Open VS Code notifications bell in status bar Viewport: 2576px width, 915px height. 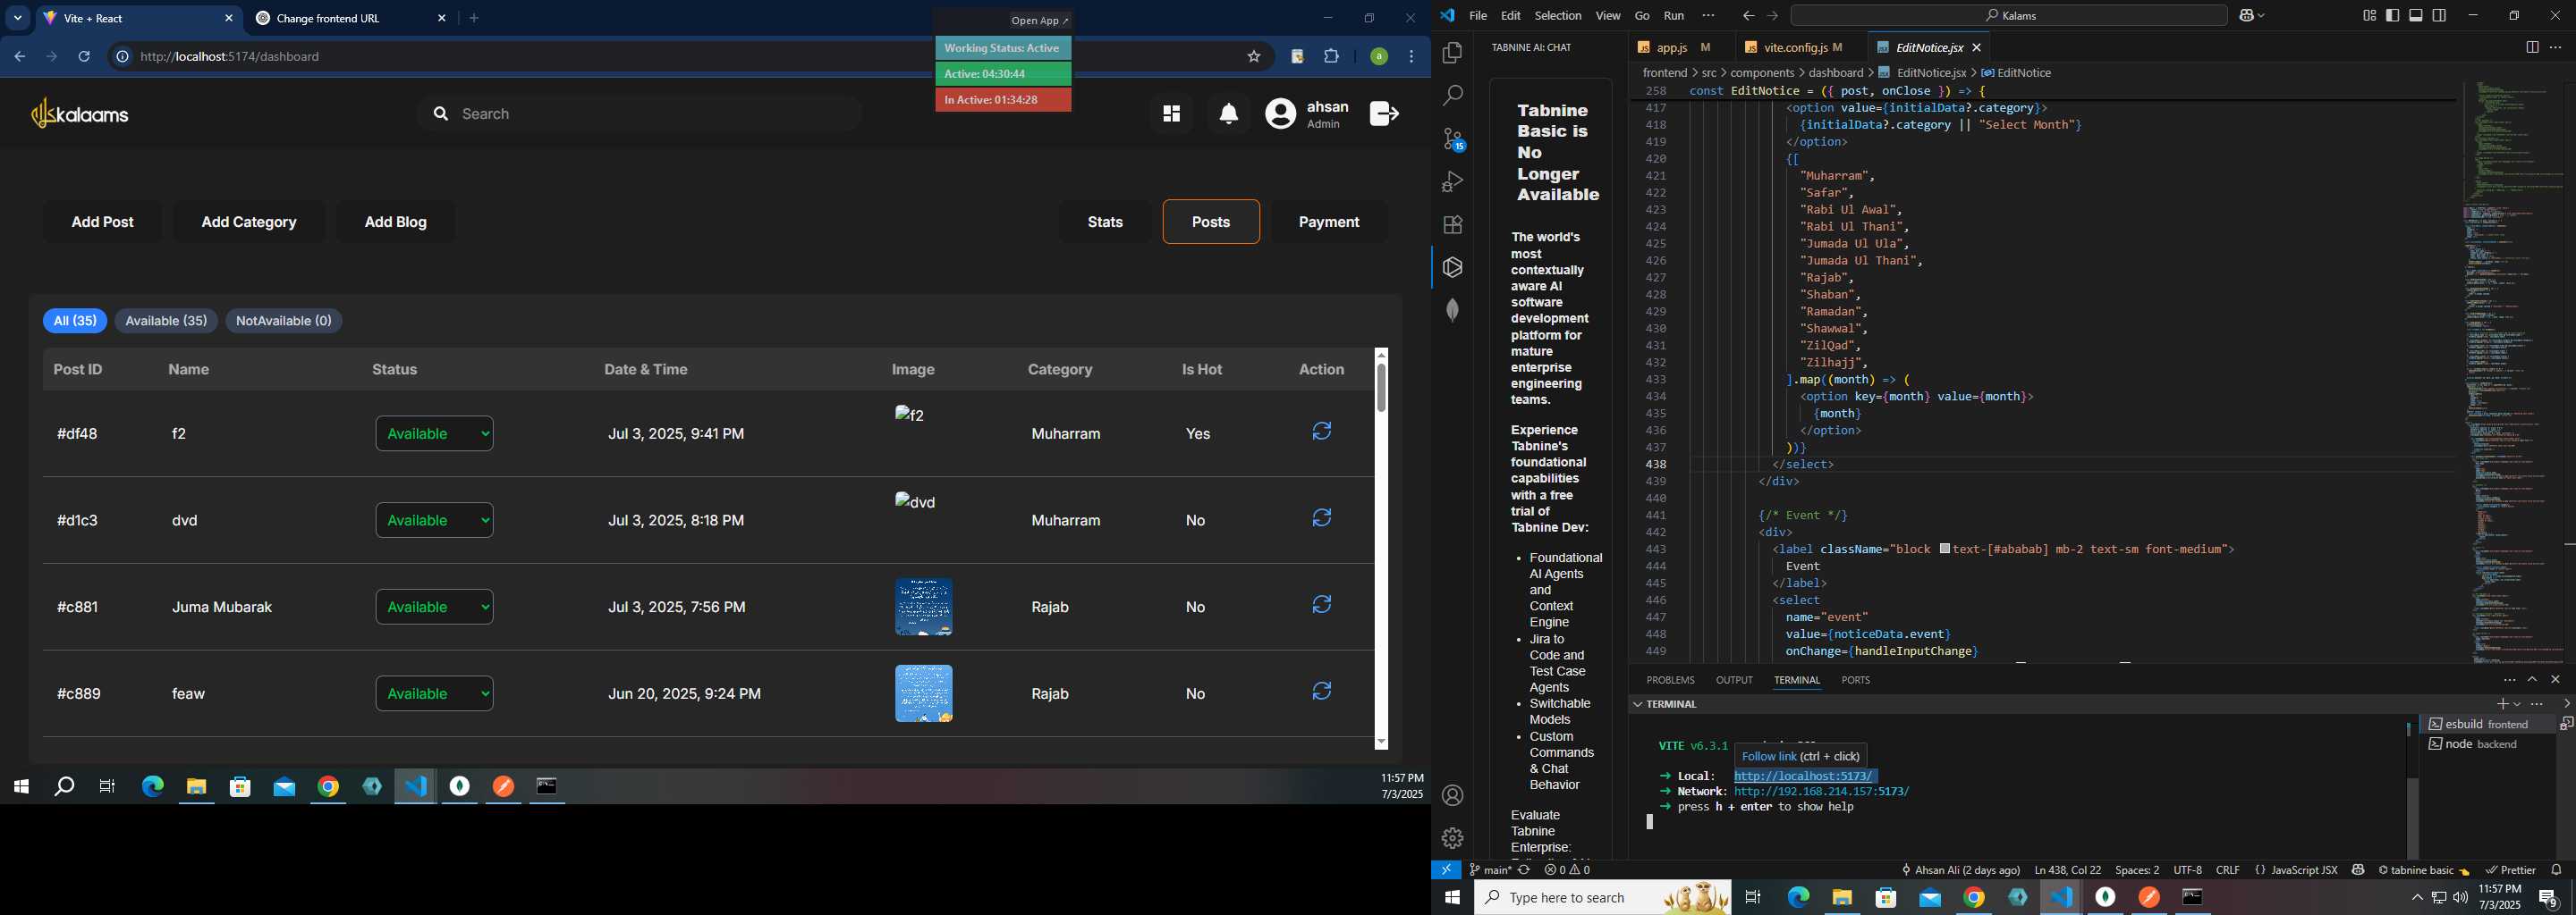2556,870
